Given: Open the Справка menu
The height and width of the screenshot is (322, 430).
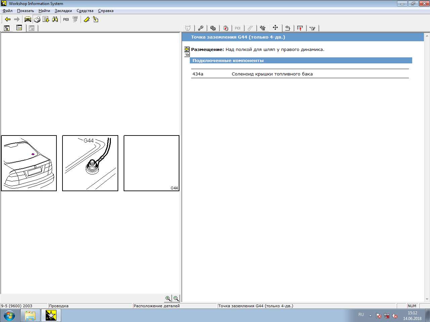Looking at the screenshot, I should (x=105, y=11).
